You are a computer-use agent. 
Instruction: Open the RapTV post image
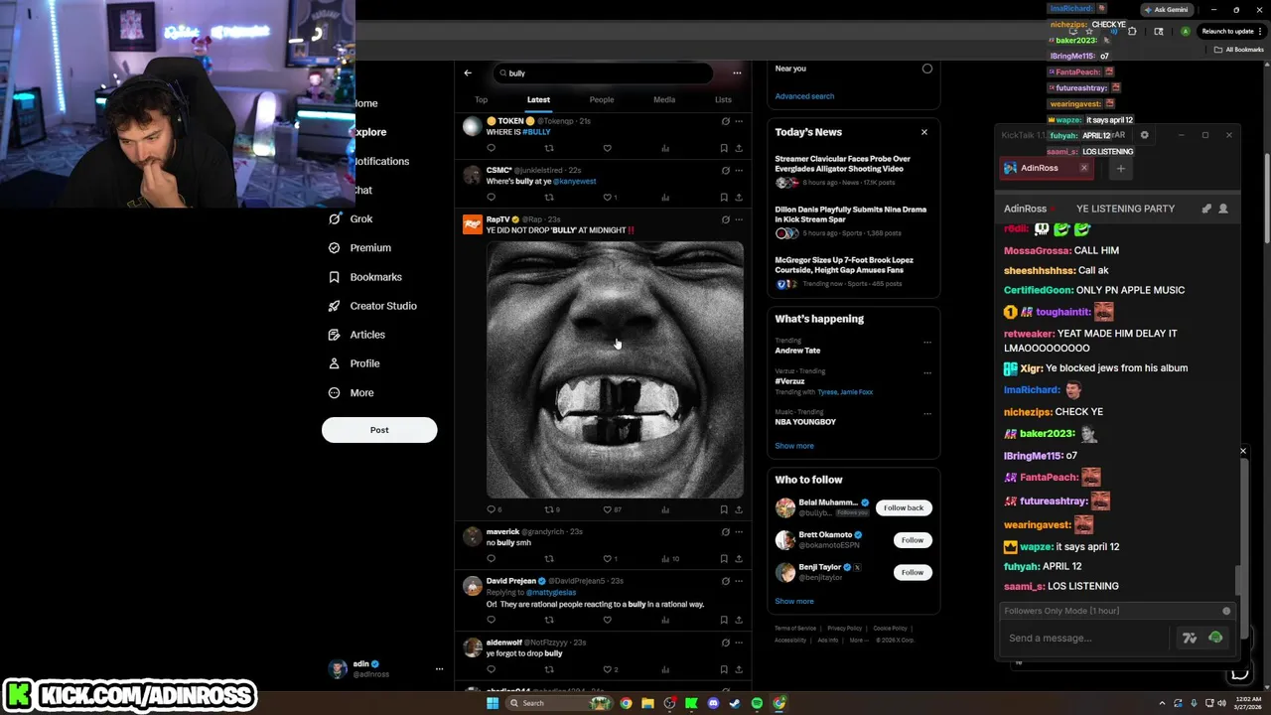point(615,369)
